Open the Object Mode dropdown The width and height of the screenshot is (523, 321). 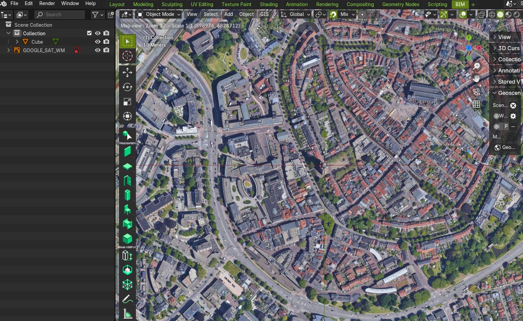point(159,14)
